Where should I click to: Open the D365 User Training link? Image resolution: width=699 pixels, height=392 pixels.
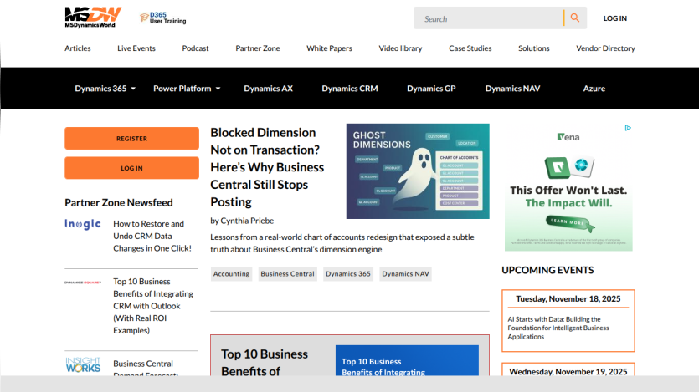[163, 18]
